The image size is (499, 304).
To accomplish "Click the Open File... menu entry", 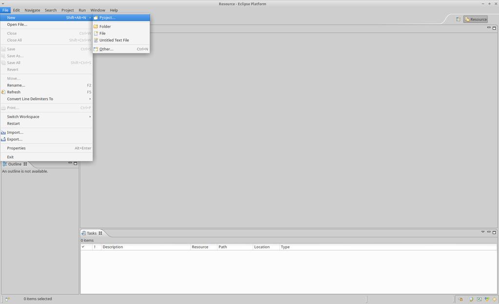I will click(46, 24).
